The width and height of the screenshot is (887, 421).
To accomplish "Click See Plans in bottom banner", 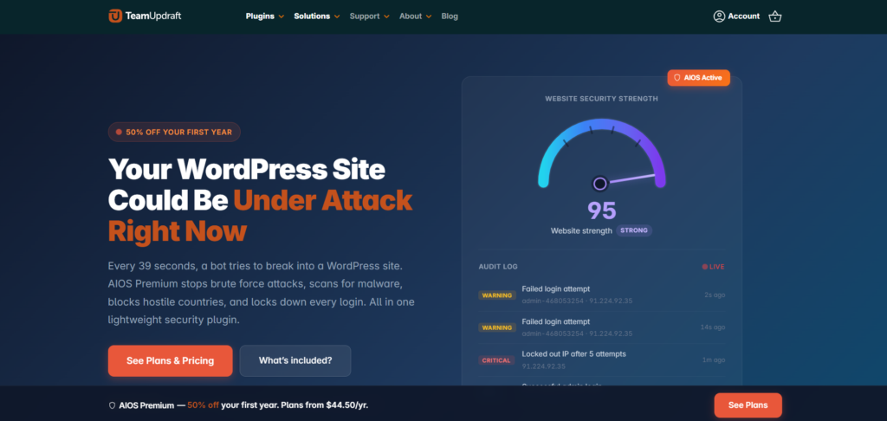I will [748, 405].
